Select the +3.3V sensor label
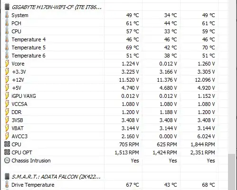Viewport: 237px width, 190px height. (x=19, y=72)
